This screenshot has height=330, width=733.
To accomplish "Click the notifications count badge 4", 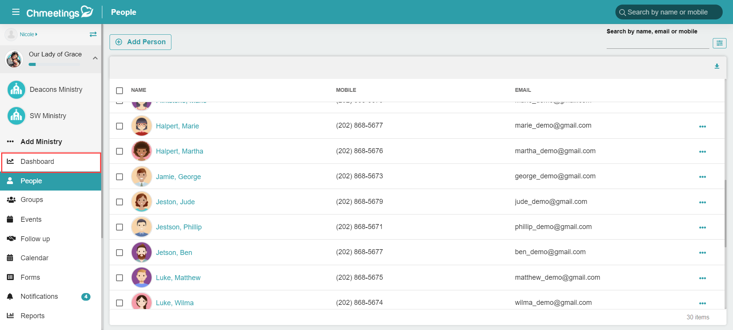I will click(x=86, y=296).
